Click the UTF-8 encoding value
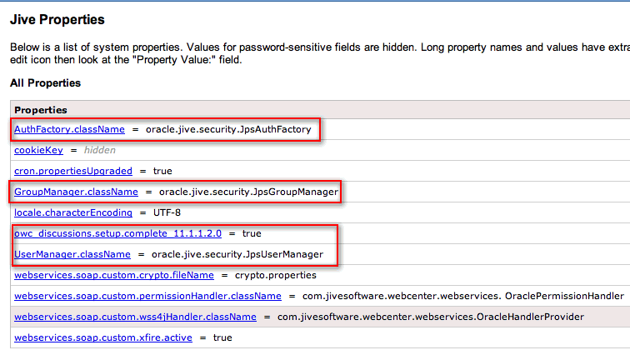Viewport: 630px width, 355px height. 167,212
